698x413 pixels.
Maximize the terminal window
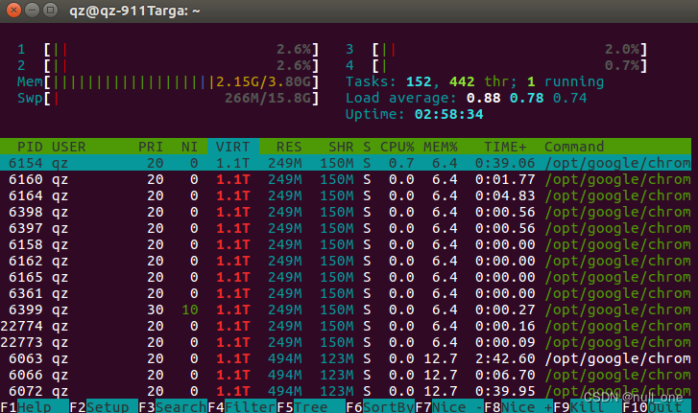[50, 10]
